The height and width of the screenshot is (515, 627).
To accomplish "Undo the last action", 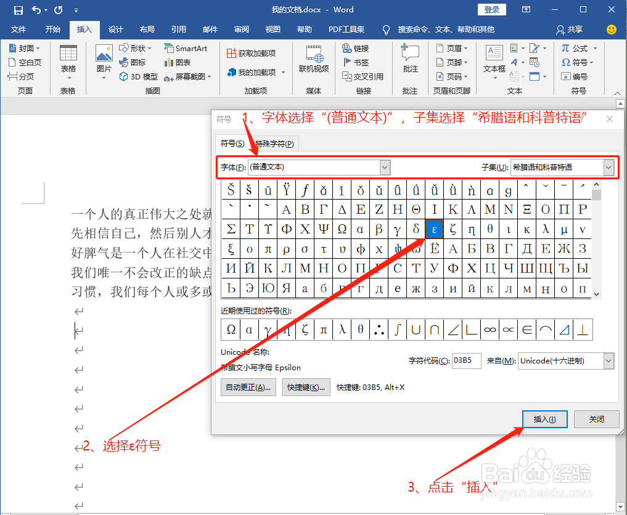I will coord(36,10).
